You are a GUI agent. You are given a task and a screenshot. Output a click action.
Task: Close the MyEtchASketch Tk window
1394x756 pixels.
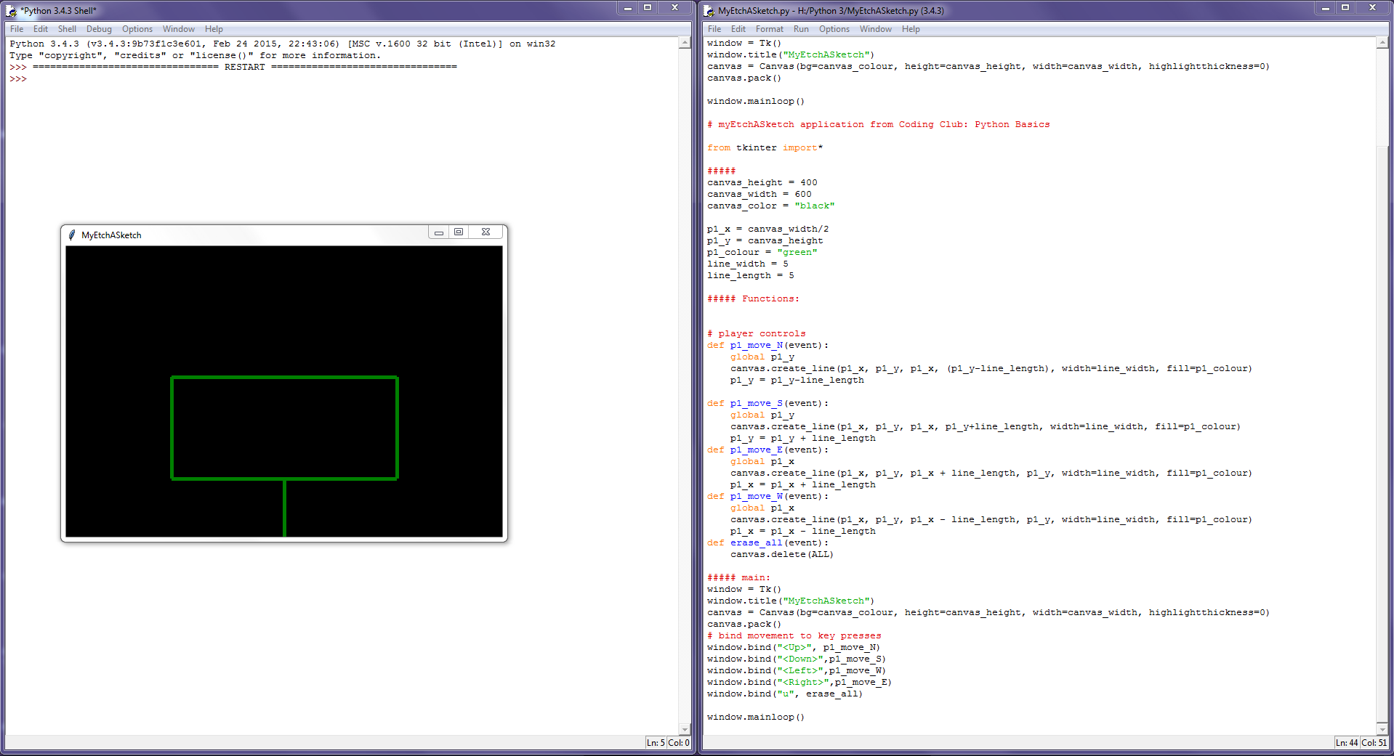click(486, 232)
